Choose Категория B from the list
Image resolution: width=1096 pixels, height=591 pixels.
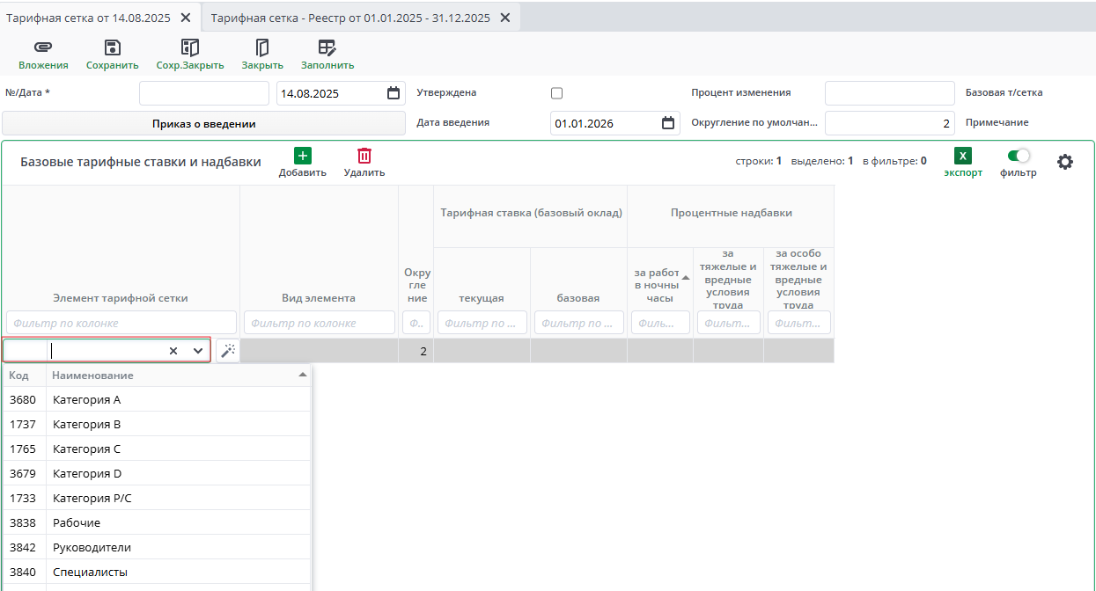pyautogui.click(x=157, y=424)
